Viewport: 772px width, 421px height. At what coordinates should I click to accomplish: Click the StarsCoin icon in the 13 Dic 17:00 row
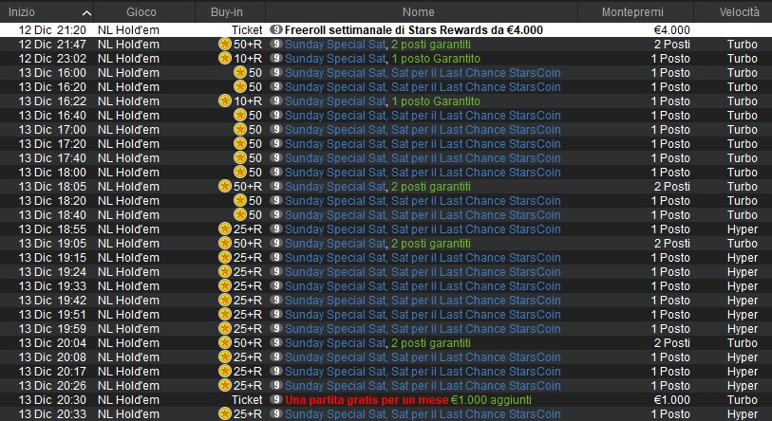pyautogui.click(x=240, y=130)
